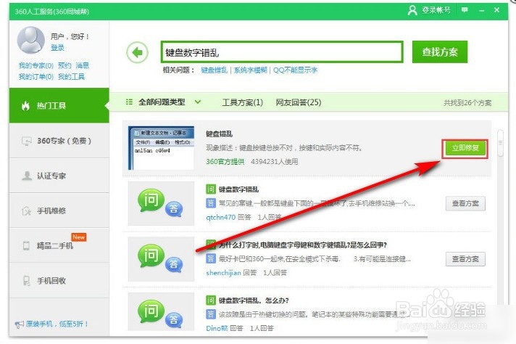Click the Q&A bubble icon for Dino's answer

tap(161, 313)
